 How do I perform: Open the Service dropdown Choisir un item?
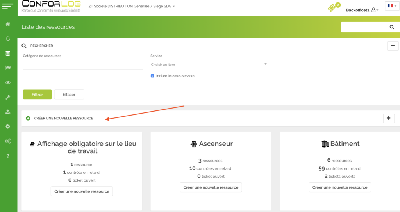click(209, 65)
